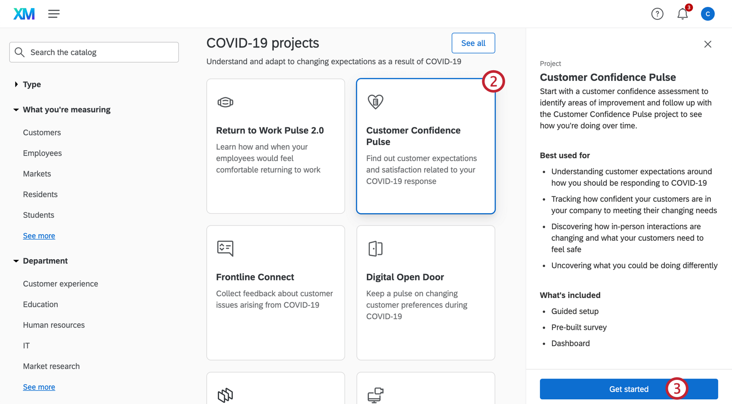Image resolution: width=732 pixels, height=404 pixels.
Task: Click the XM logo
Action: [24, 13]
